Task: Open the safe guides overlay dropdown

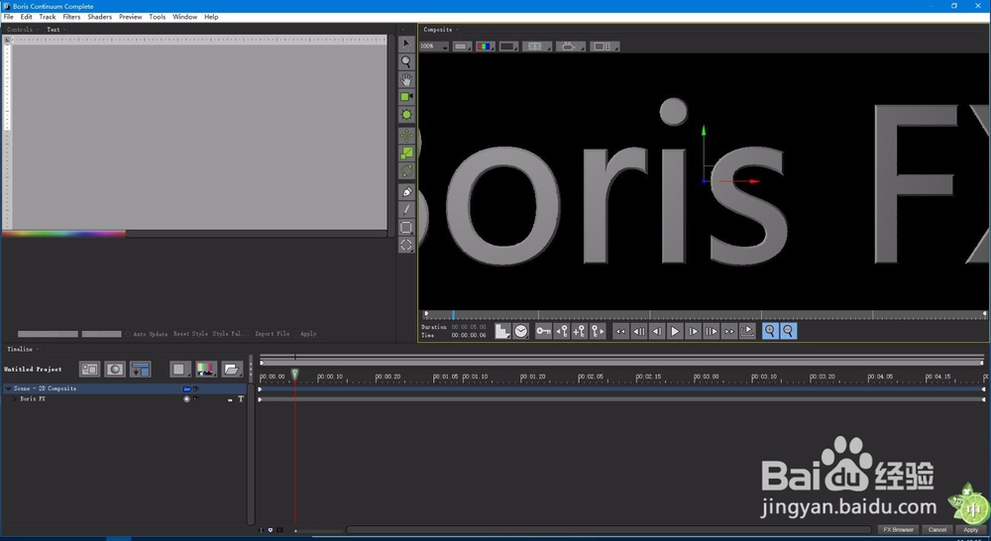Action: pyautogui.click(x=537, y=47)
